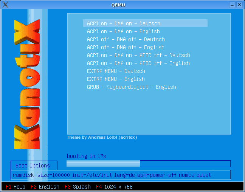Select 'ACPI on – DMA on – Deutsch' boot entry
This screenshot has width=245, height=192.
tap(145, 23)
